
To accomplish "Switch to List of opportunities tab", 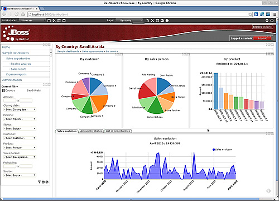I will click(118, 131).
